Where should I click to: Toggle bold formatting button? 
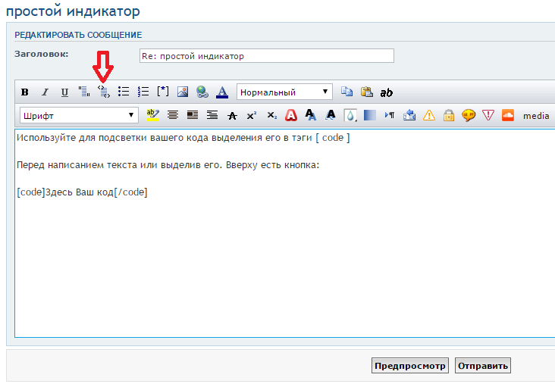click(25, 92)
